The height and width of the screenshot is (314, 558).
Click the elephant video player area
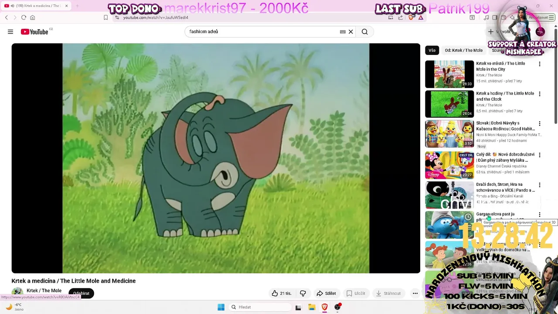tap(216, 158)
